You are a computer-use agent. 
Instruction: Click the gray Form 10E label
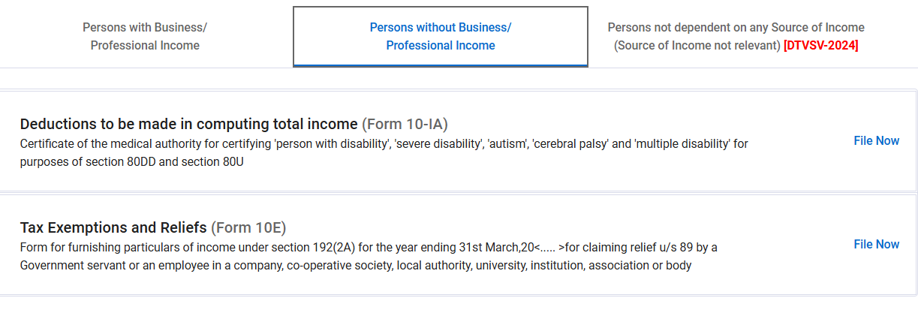[248, 227]
